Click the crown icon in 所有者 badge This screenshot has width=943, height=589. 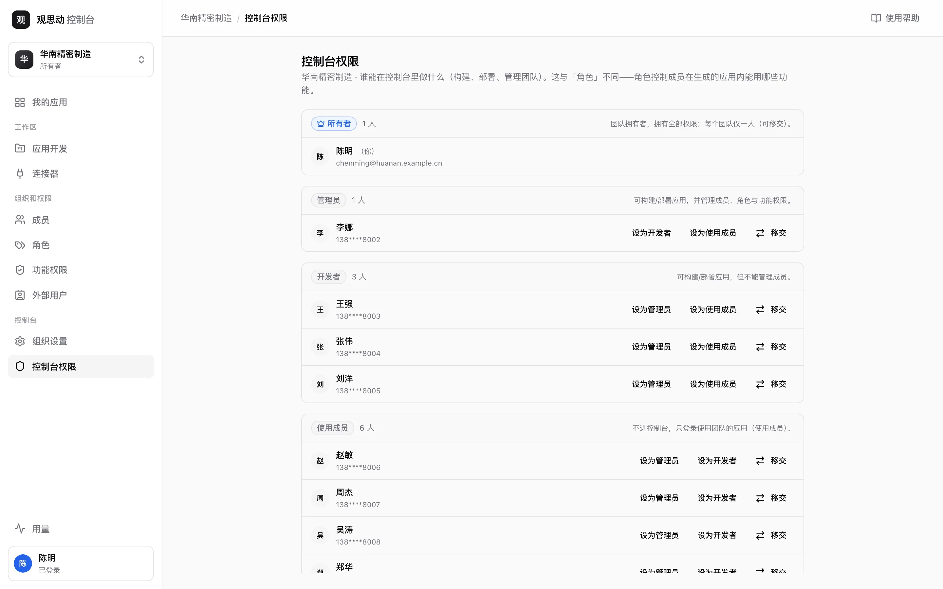click(321, 123)
